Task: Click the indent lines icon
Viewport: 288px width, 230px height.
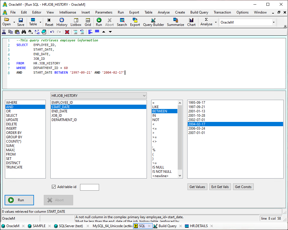Action: coord(75,32)
